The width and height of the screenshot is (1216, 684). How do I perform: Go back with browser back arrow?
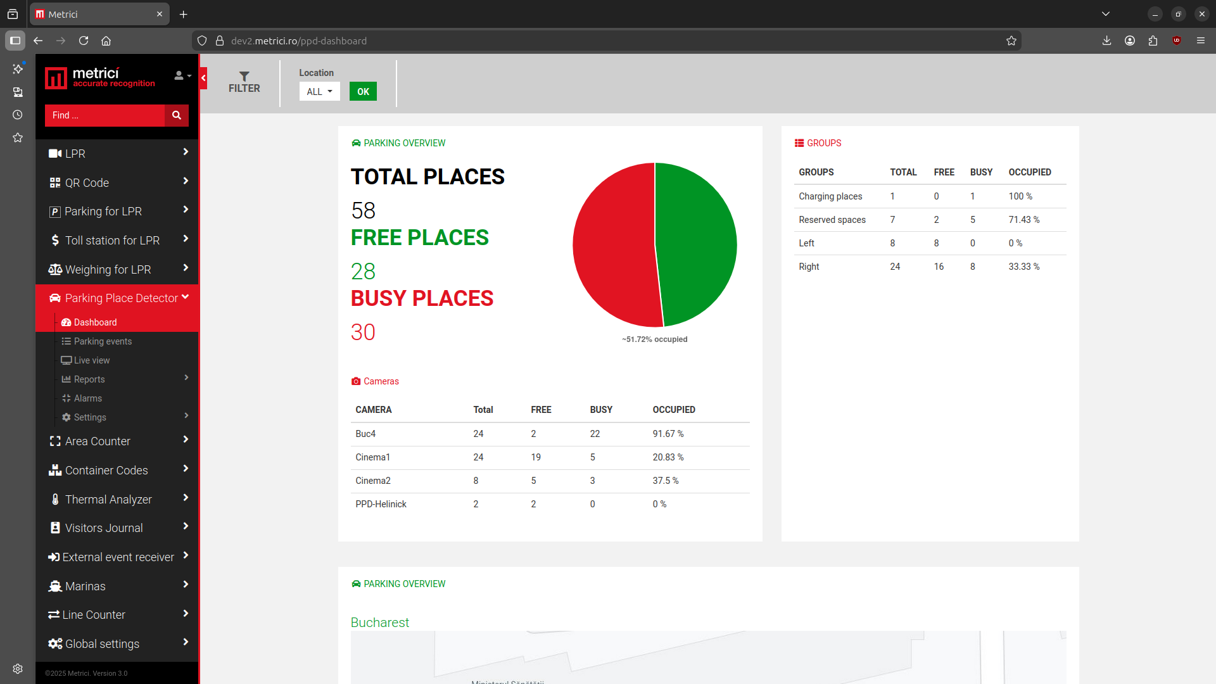[38, 41]
